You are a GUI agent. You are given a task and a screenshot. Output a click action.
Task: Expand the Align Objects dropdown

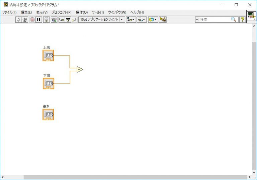[131, 19]
